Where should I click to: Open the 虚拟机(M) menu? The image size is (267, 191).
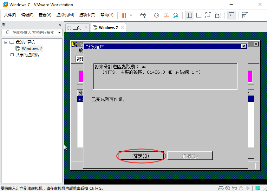pyautogui.click(x=65, y=15)
